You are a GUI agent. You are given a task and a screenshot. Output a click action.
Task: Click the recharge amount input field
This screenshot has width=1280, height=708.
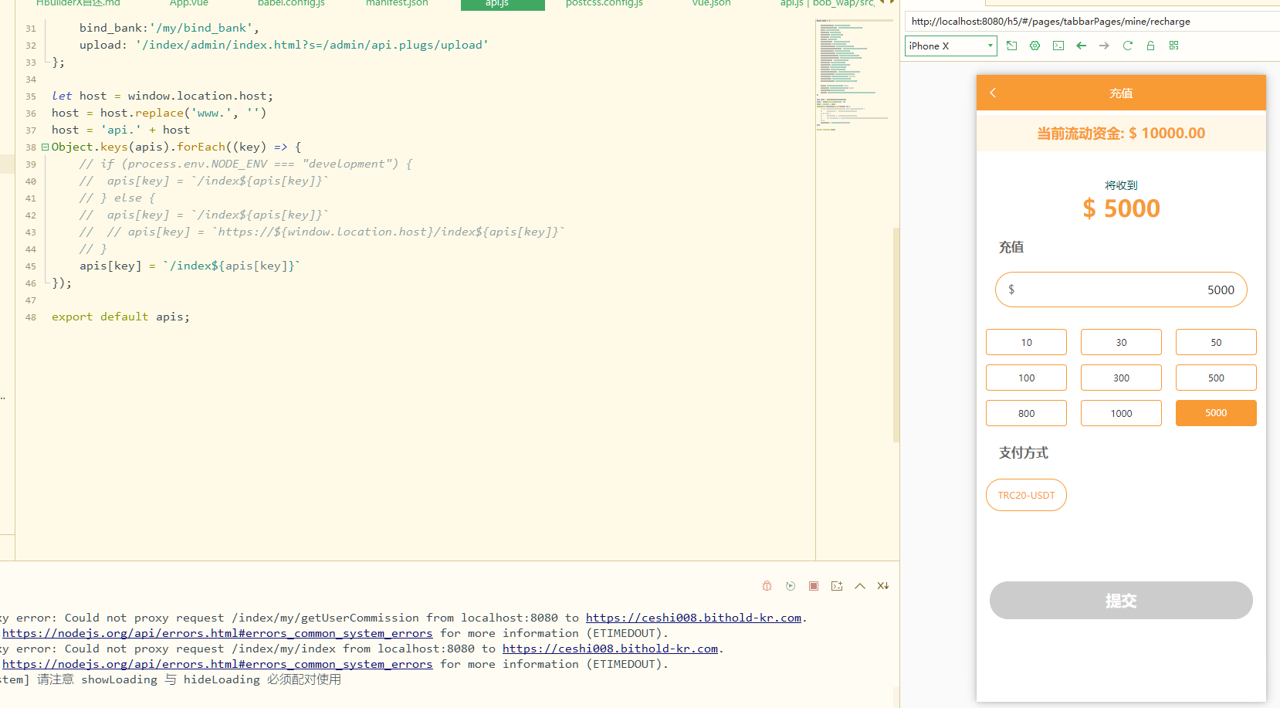coord(1120,290)
